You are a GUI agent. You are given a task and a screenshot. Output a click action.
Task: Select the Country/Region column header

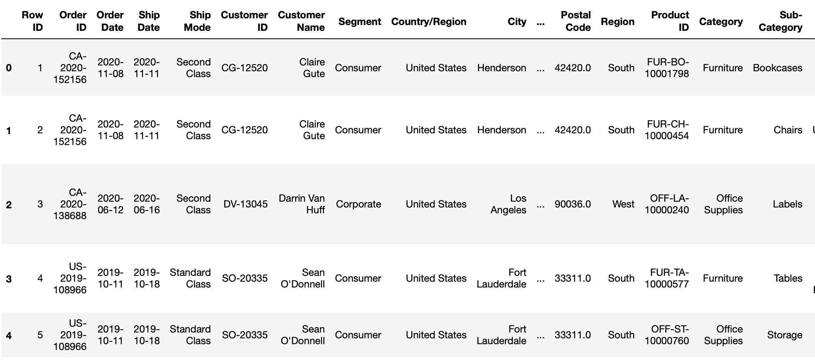429,22
